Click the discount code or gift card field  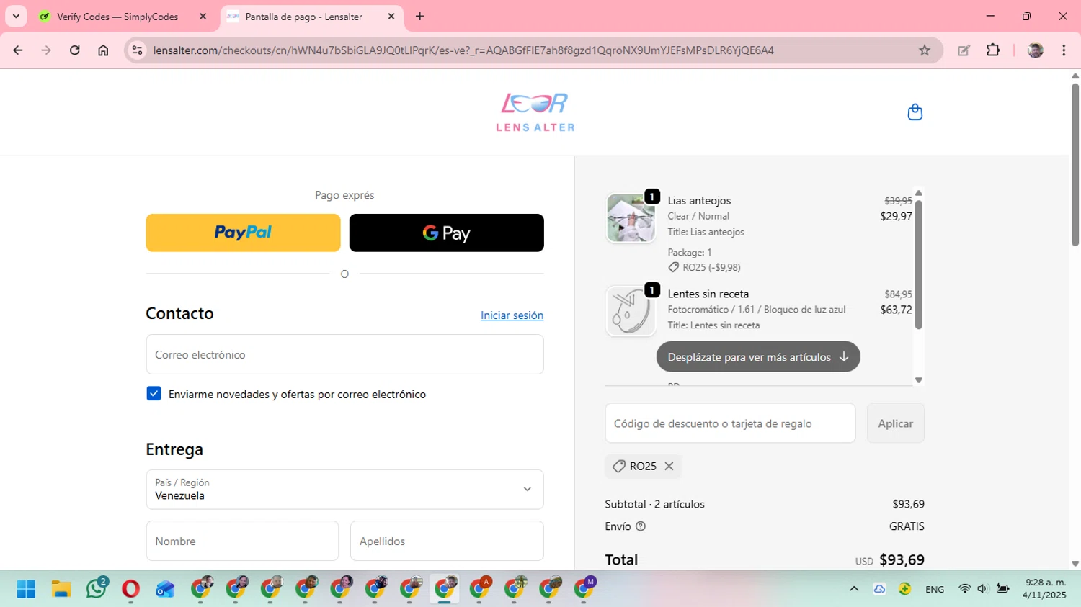point(730,423)
